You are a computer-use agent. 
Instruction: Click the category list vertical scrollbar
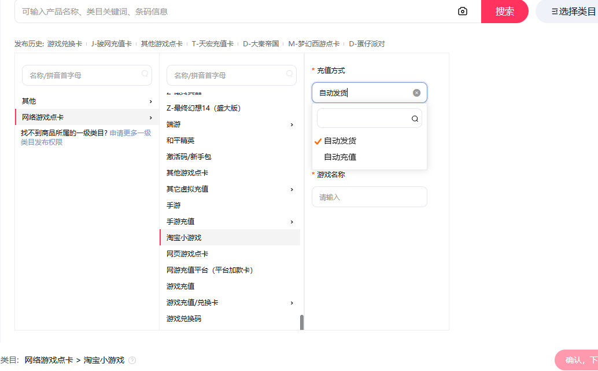point(301,322)
